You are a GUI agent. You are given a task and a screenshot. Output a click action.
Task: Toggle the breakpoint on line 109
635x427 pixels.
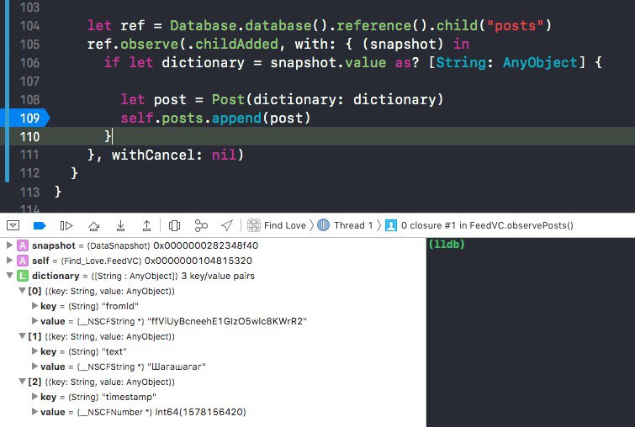pos(25,119)
